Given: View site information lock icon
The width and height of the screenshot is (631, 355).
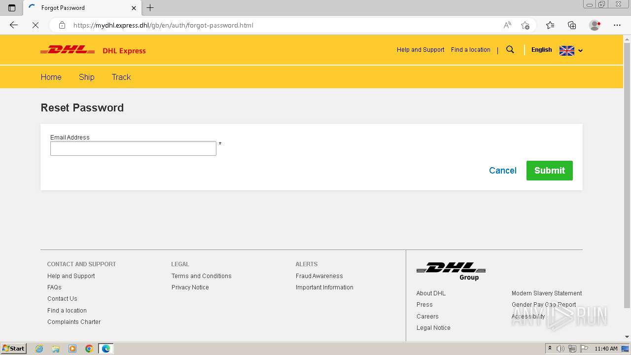Looking at the screenshot, I should point(62,25).
